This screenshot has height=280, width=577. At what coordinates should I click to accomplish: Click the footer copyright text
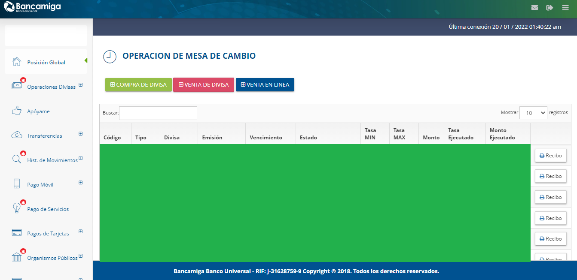[306, 271]
